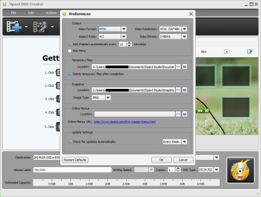The width and height of the screenshot is (261, 197).
Task: Click the fast-forward control on menu preview
Action: point(200,111)
